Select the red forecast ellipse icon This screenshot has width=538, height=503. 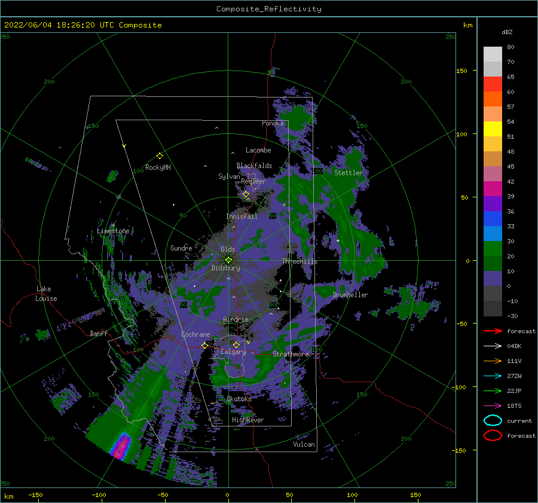(493, 435)
